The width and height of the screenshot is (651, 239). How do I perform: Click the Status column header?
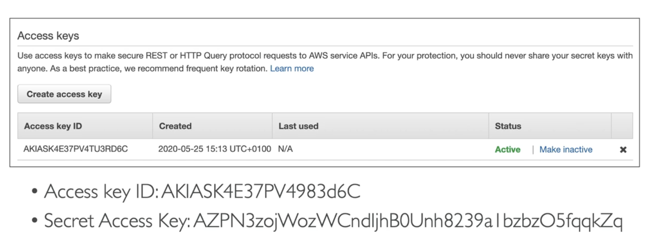coord(508,126)
